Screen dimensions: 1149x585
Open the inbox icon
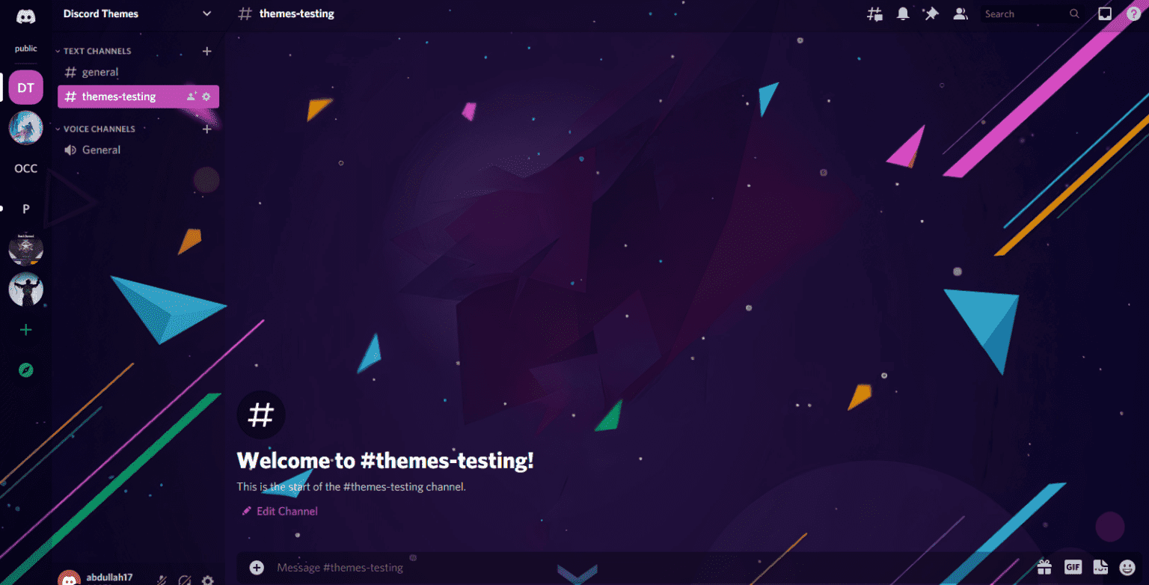(1105, 13)
